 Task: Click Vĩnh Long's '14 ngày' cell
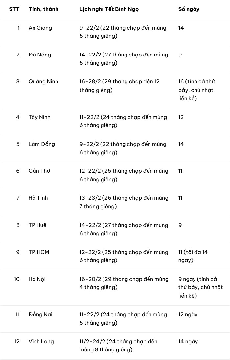coord(188,341)
